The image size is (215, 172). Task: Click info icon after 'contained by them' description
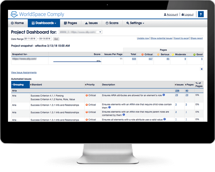(x=124, y=115)
